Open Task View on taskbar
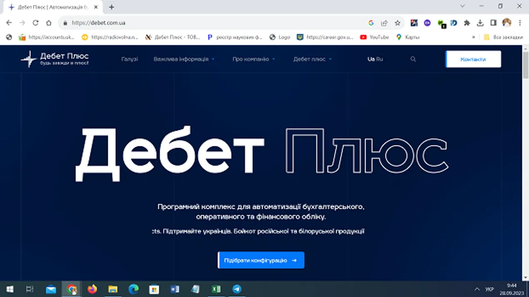The height and width of the screenshot is (297, 529). point(30,289)
